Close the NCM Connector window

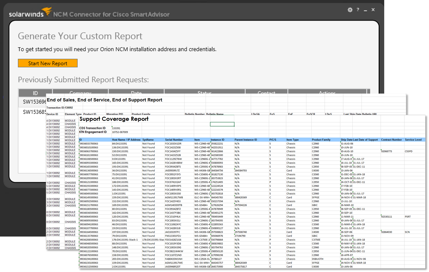373,10
